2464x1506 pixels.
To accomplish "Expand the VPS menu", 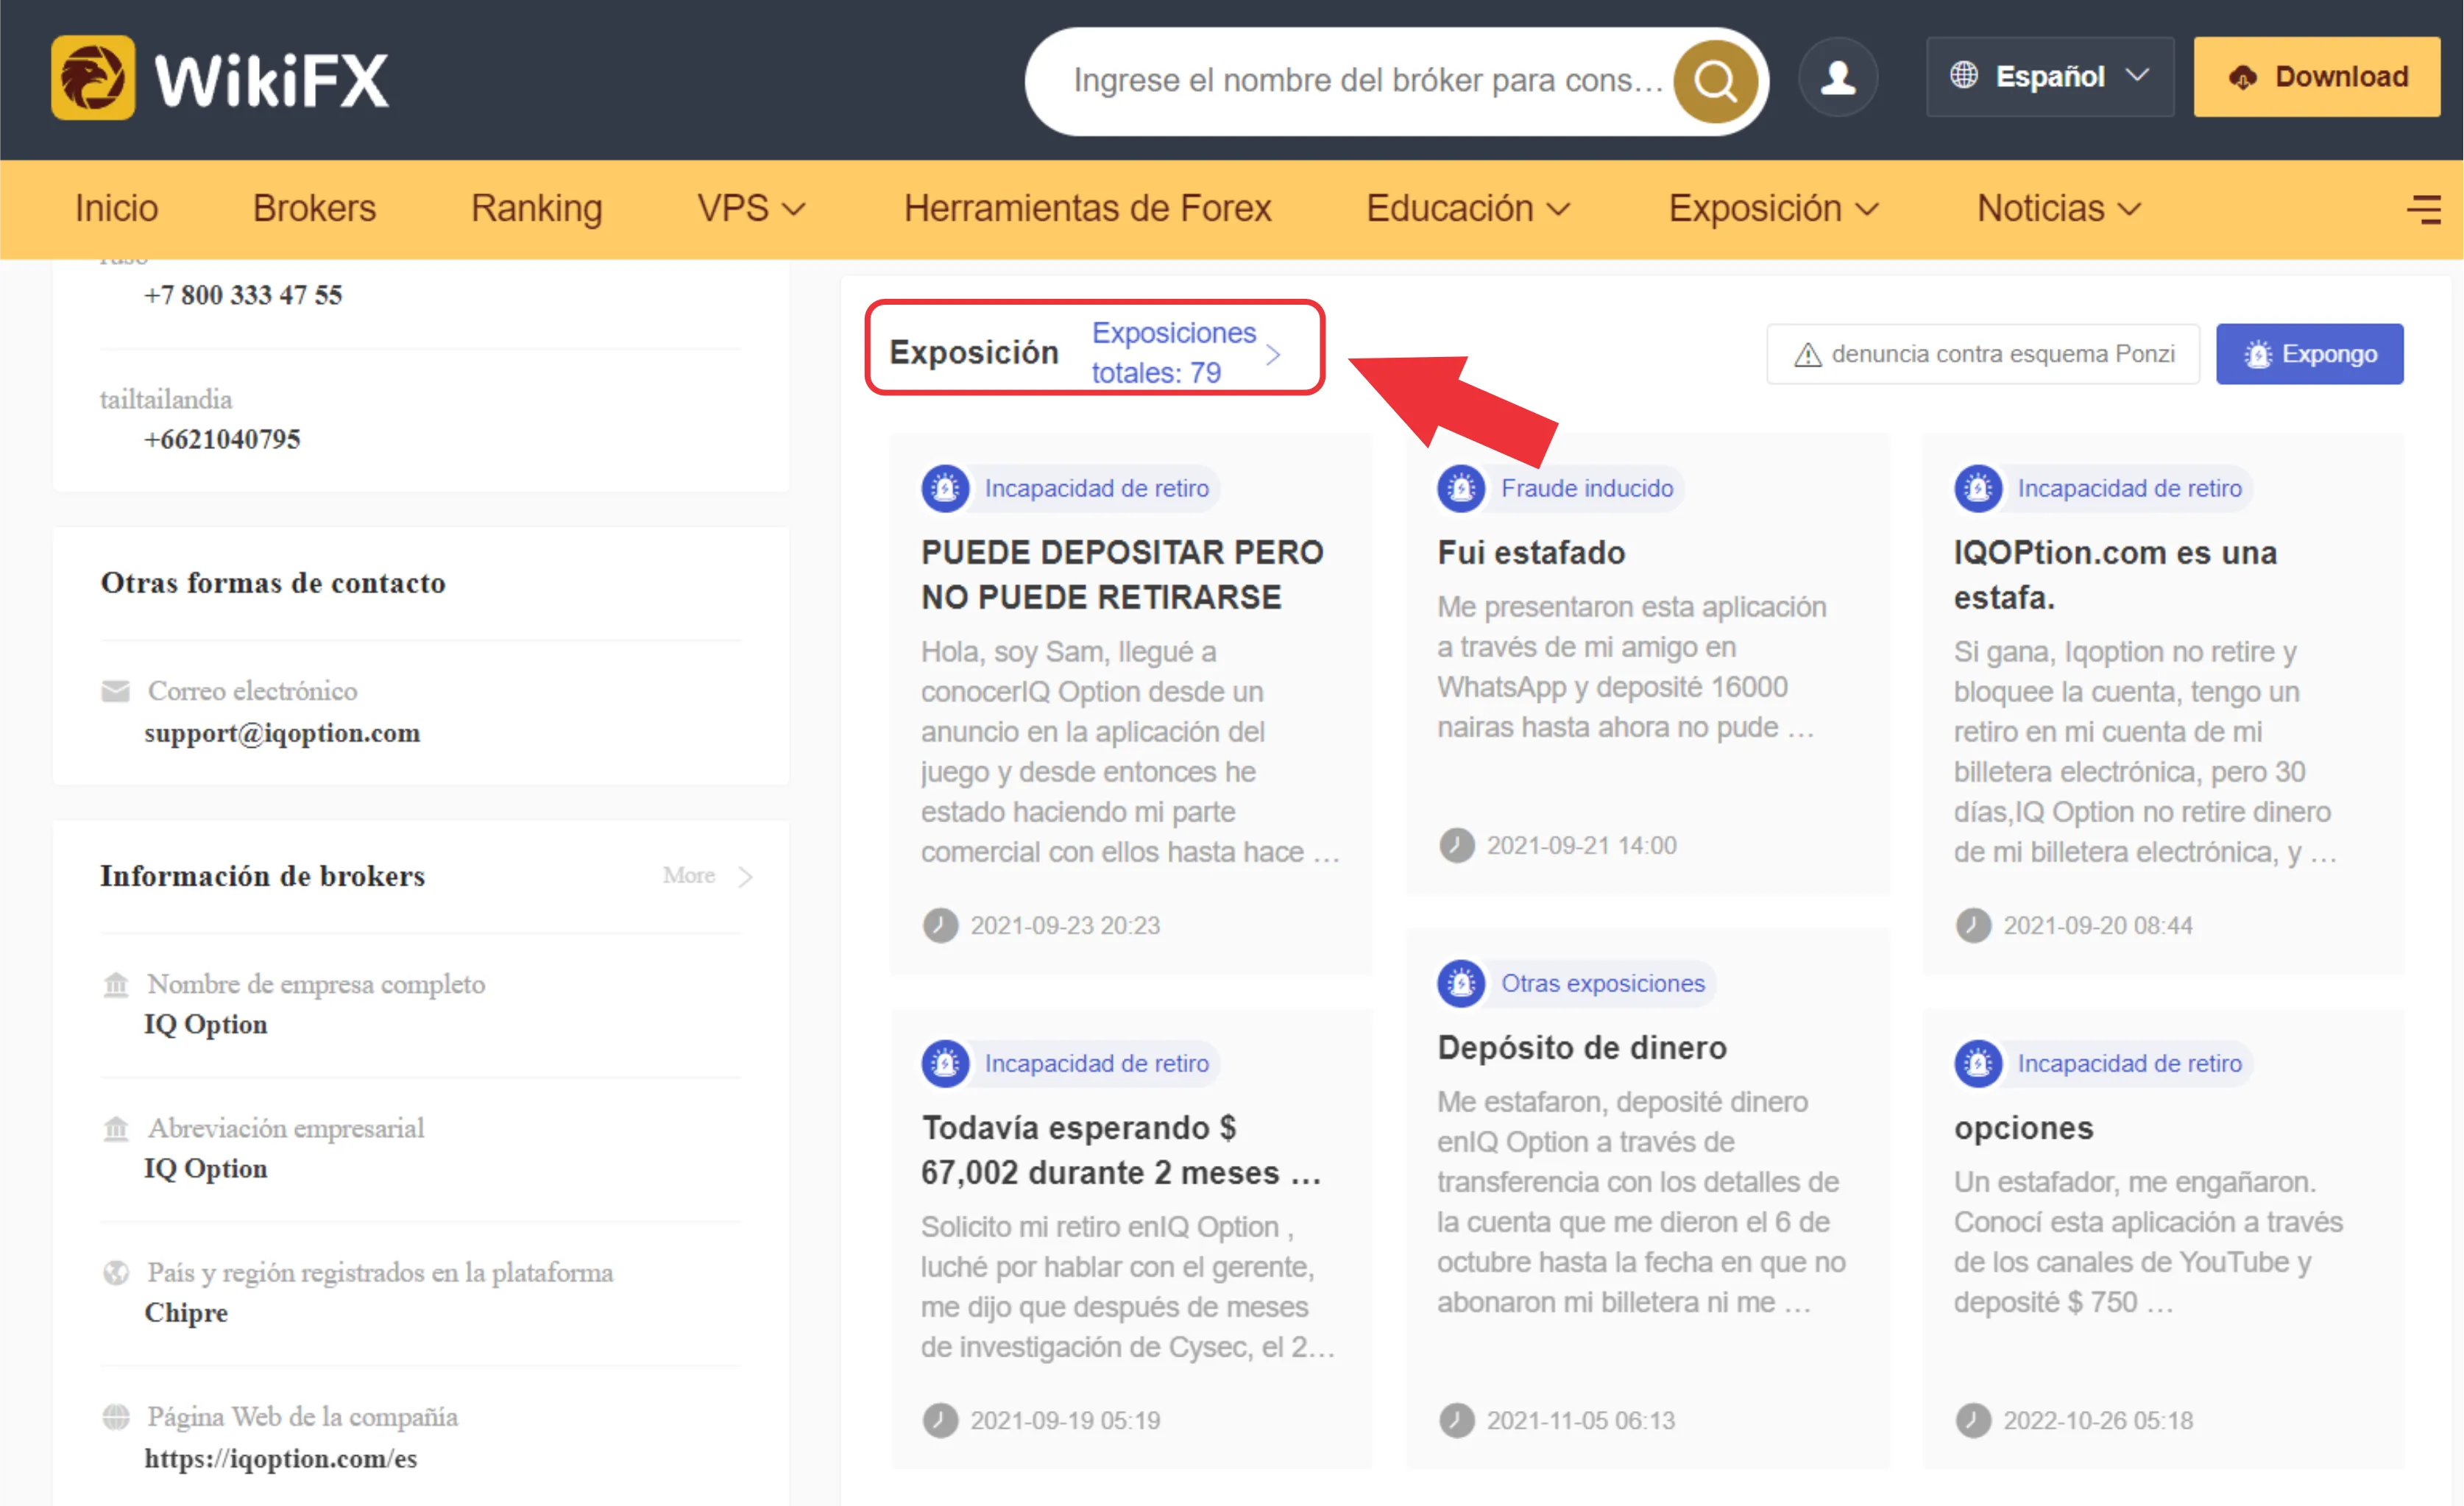I will [751, 208].
